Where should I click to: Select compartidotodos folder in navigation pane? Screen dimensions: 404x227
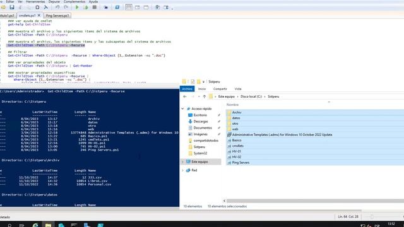coord(206,141)
